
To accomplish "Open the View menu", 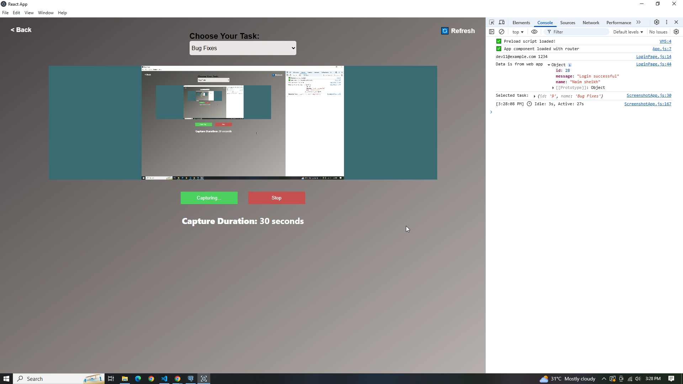I will point(29,13).
